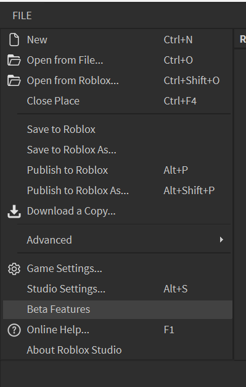The image size is (246, 387).
Task: Click the New file page icon
Action: [x=14, y=40]
